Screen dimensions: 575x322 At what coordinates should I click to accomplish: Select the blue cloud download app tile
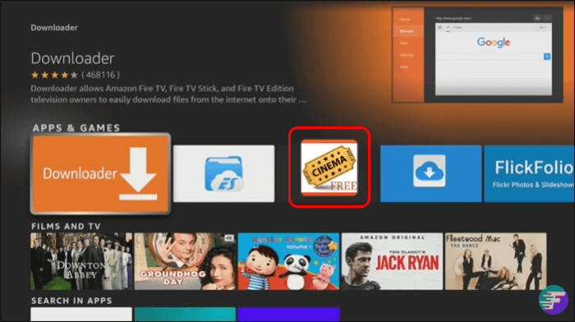[x=431, y=173]
